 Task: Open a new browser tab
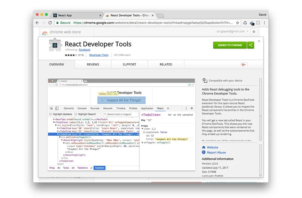pyautogui.click(x=161, y=16)
